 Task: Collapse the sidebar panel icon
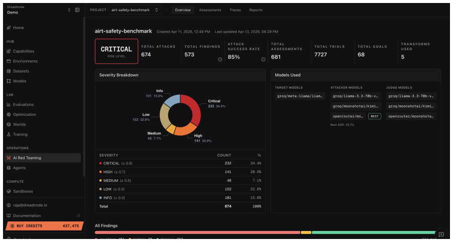(x=77, y=10)
